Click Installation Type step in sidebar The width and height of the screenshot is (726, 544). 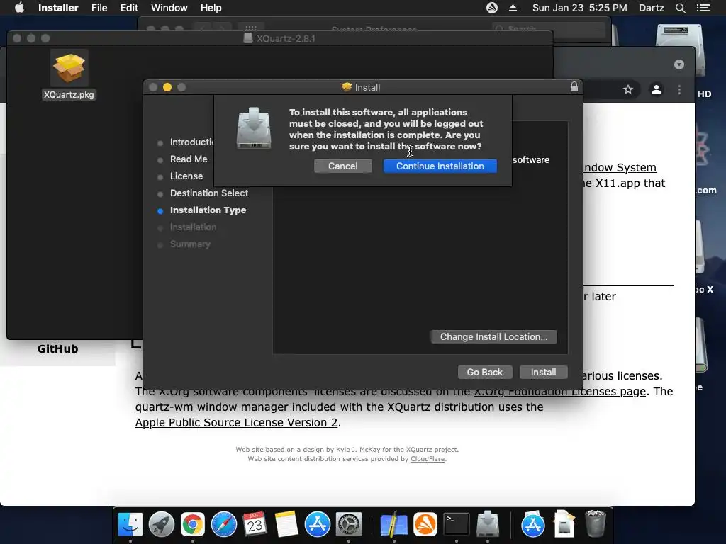point(208,210)
